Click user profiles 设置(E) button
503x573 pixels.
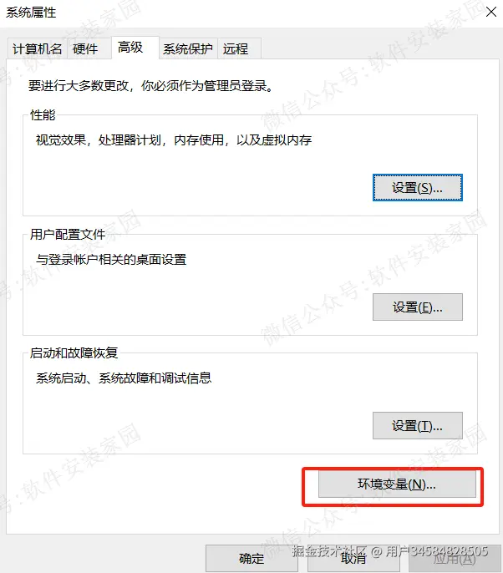(x=418, y=307)
